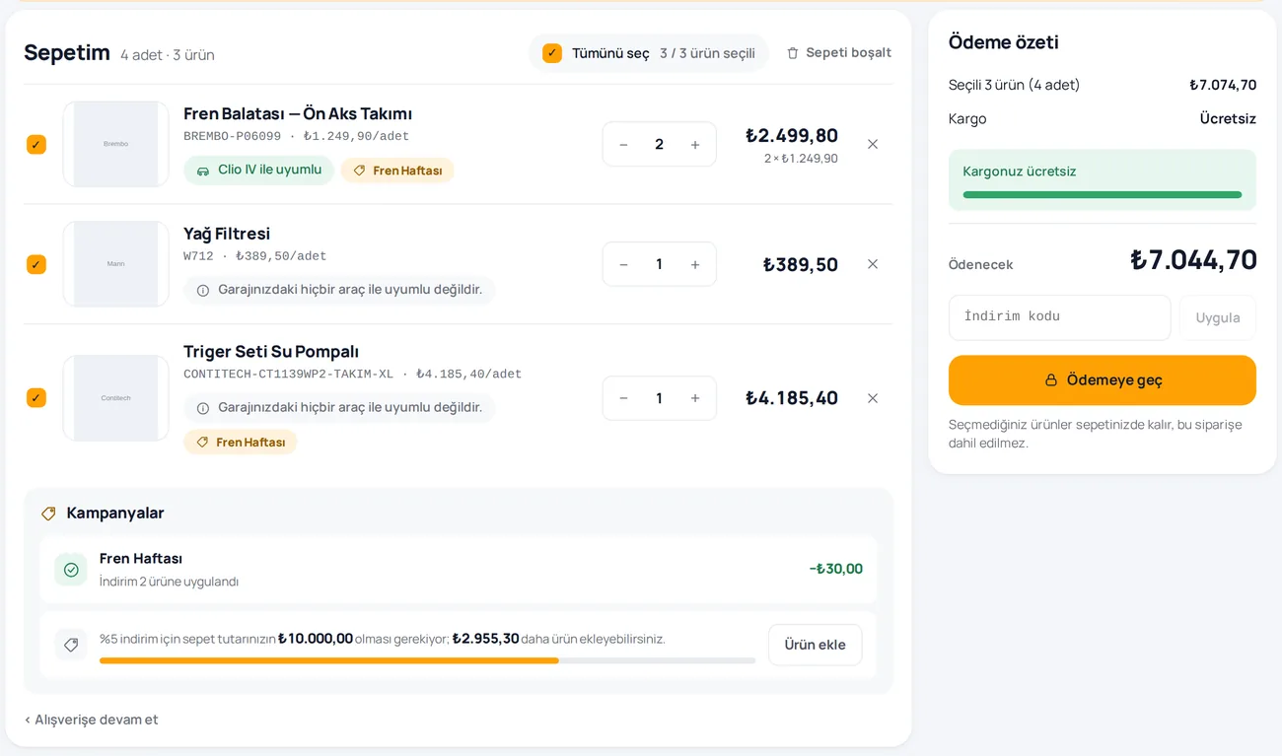
Task: Click the Triger Seti Su Pompalı title
Action: click(271, 353)
